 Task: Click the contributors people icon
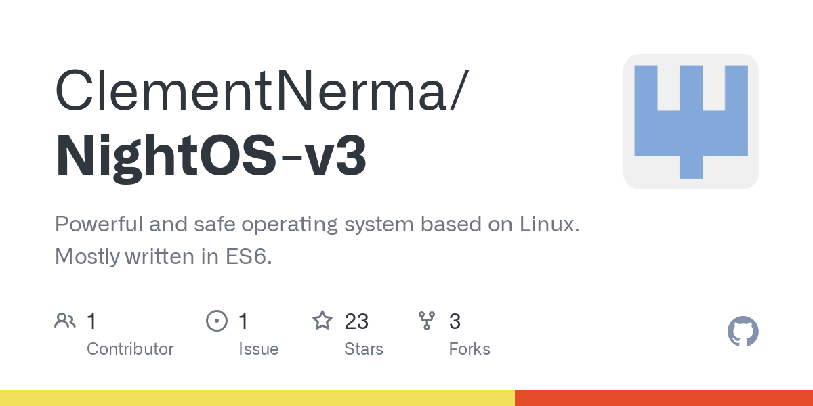point(65,321)
